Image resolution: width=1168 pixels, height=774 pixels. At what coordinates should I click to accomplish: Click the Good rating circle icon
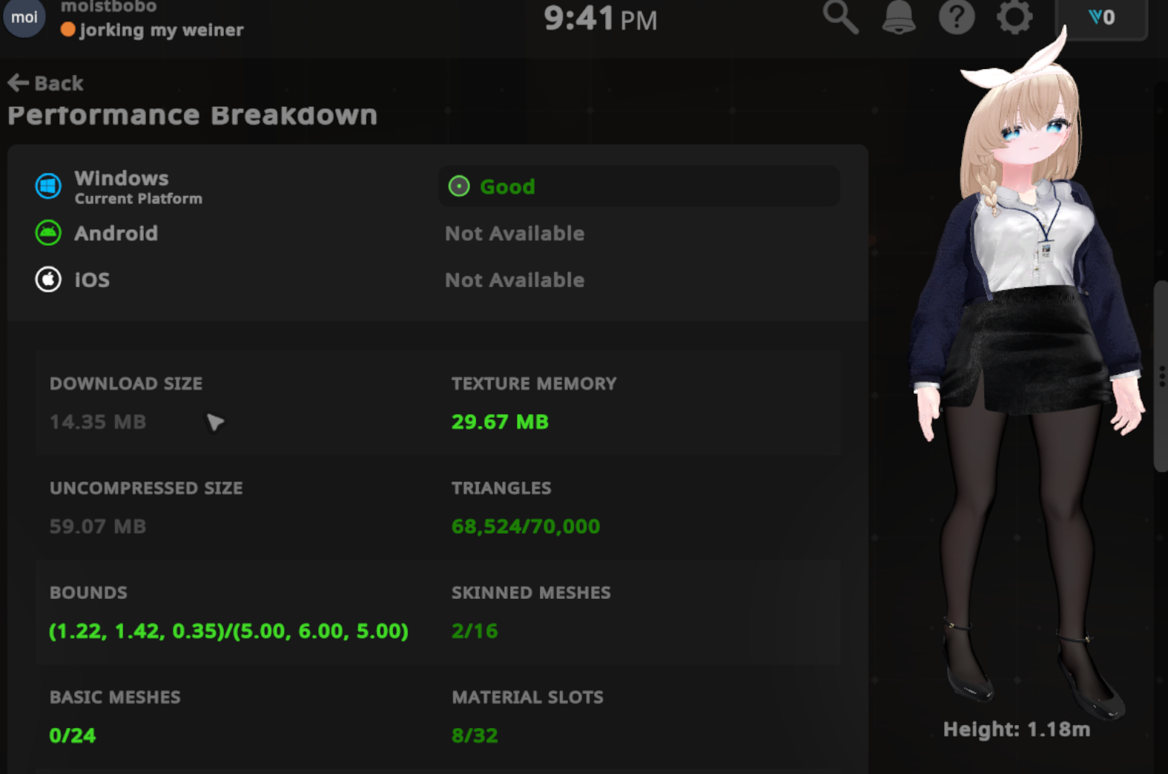pyautogui.click(x=459, y=186)
